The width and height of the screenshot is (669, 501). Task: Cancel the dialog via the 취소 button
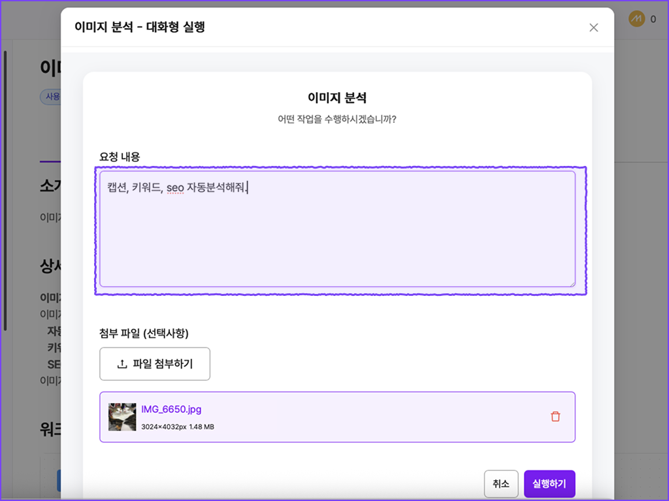click(500, 484)
